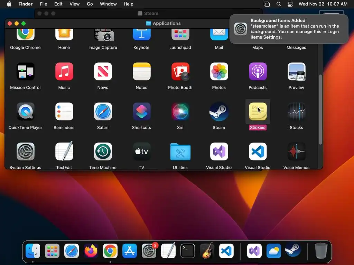The height and width of the screenshot is (265, 354).
Task: Open the Window menu
Action: pos(108,4)
